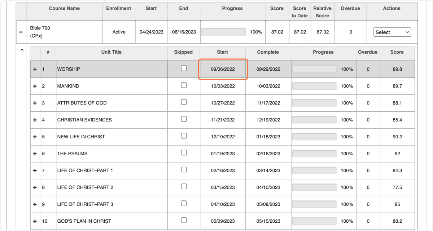Click course start date 04/24/2023

152,32
